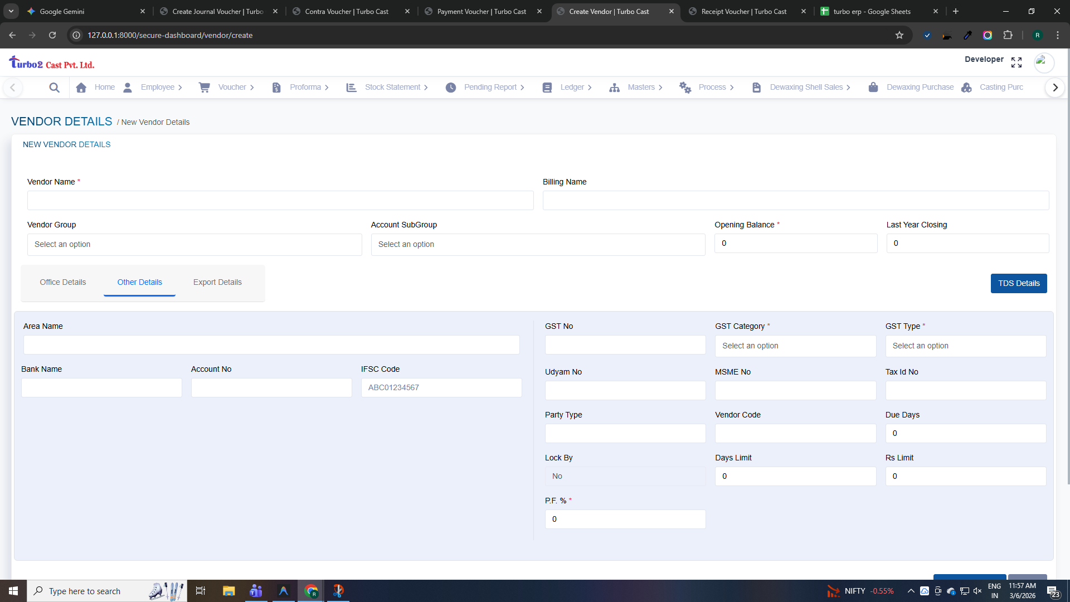Open the Lock By dropdown showing No
Screen dimensions: 1070x602
625,476
